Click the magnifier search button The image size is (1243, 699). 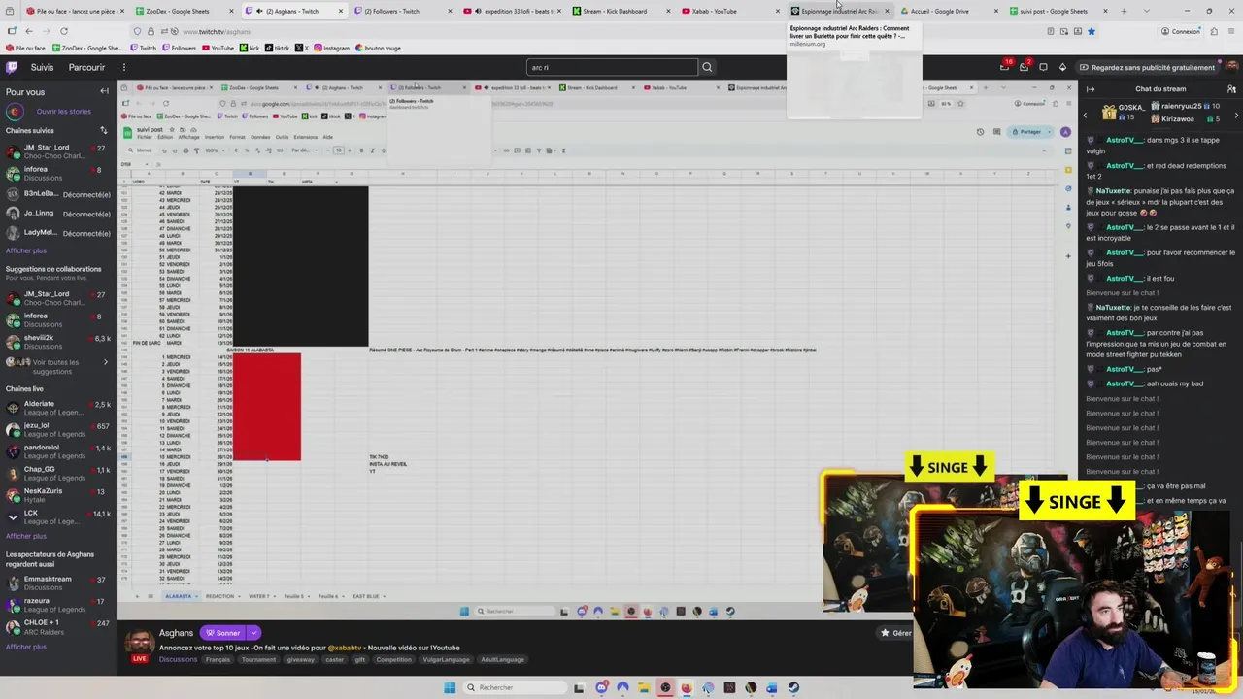(707, 67)
